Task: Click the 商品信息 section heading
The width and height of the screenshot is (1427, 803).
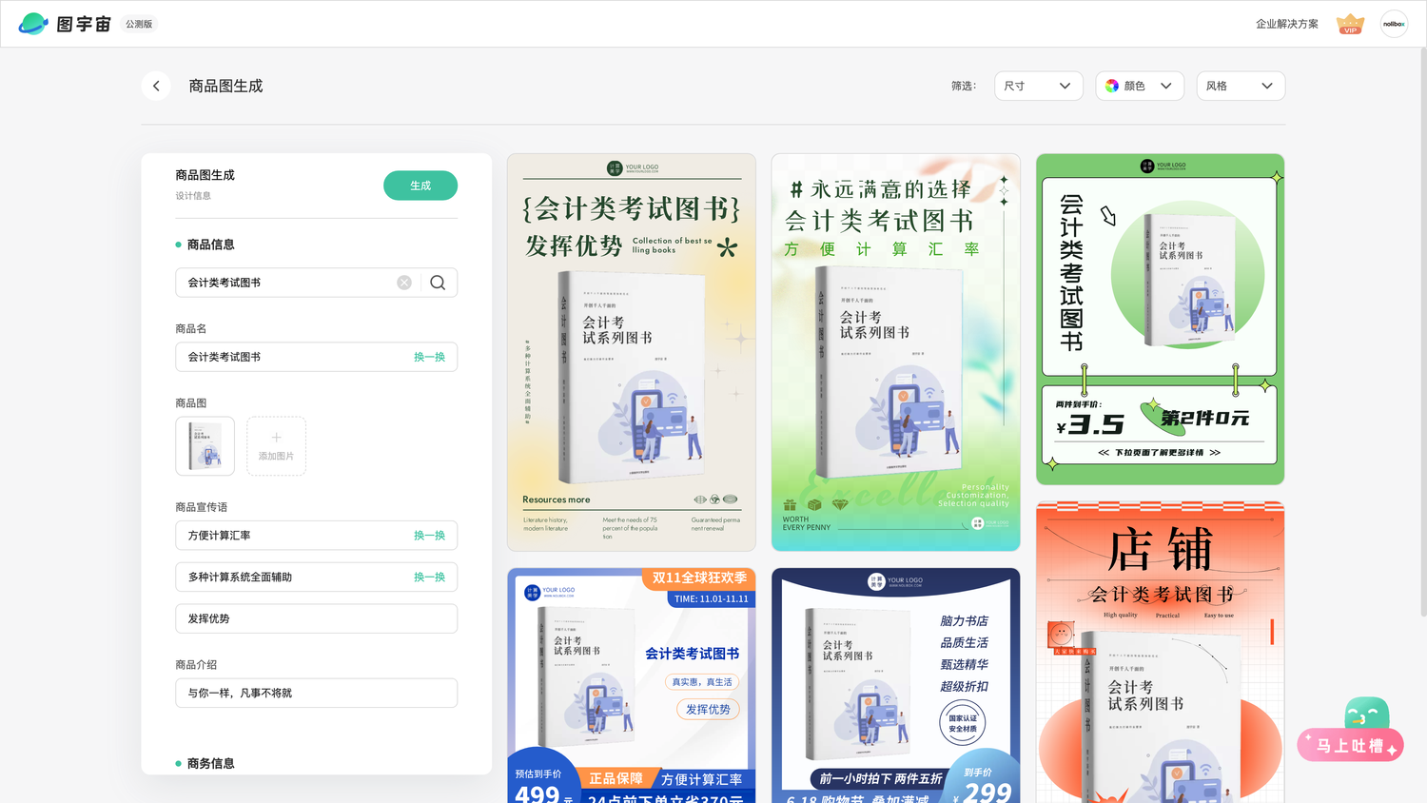Action: click(x=210, y=245)
